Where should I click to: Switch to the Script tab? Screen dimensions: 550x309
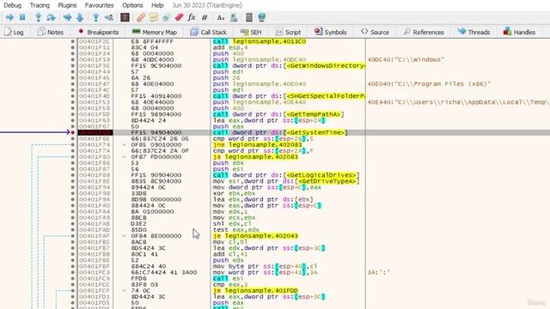point(288,32)
